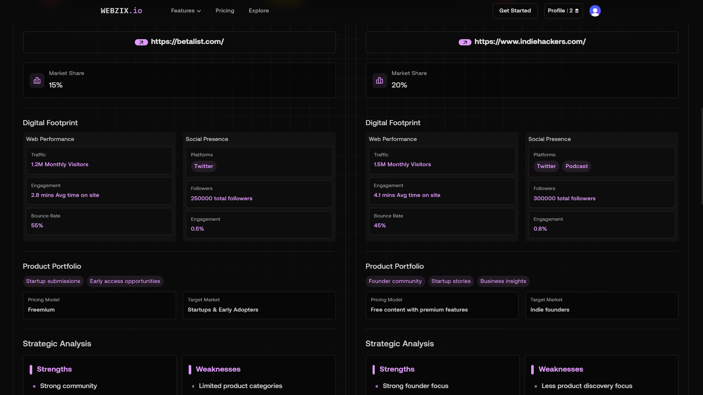
Task: Click Less product discovery focus weakness item
Action: point(587,386)
